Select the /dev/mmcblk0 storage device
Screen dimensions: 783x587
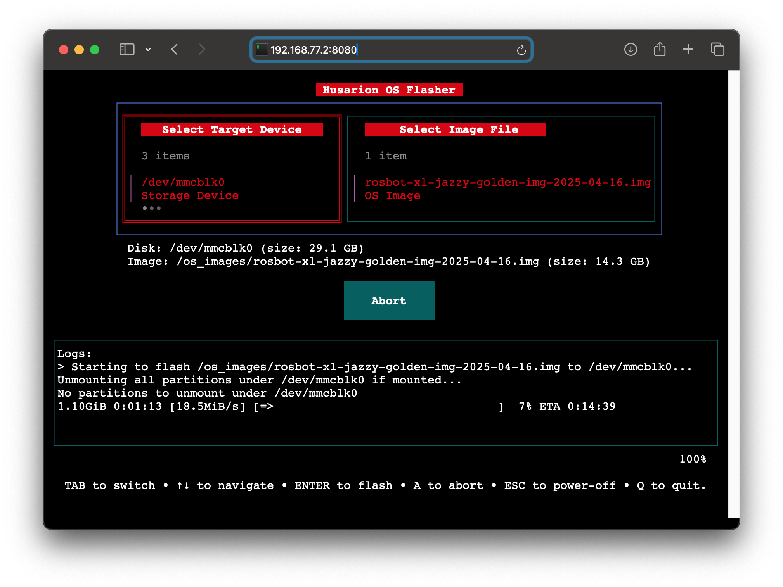click(x=183, y=182)
